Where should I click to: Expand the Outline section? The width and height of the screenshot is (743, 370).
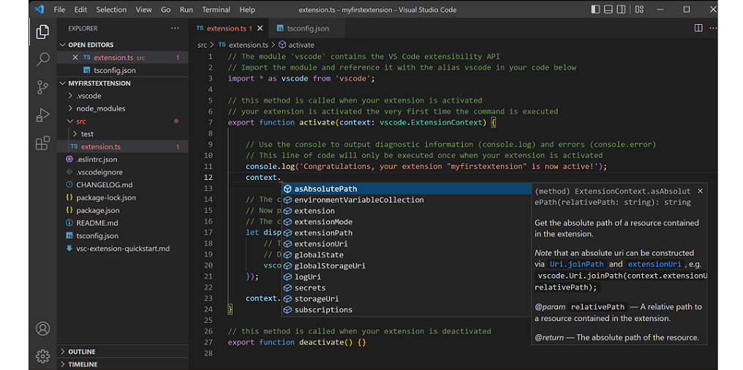click(x=122, y=352)
